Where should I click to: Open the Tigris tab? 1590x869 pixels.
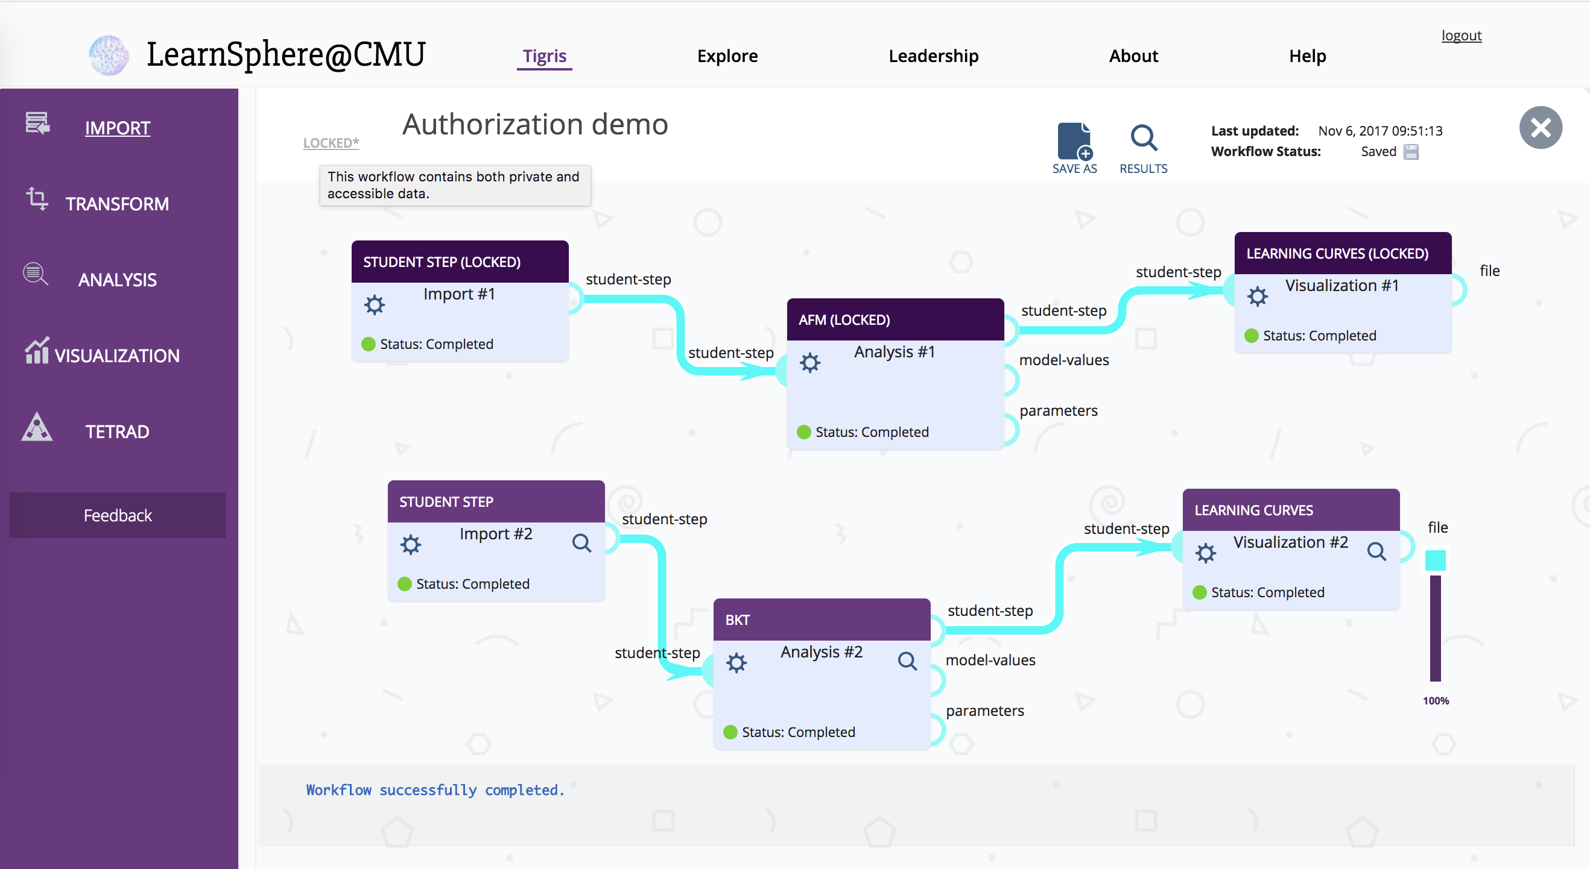pos(545,56)
